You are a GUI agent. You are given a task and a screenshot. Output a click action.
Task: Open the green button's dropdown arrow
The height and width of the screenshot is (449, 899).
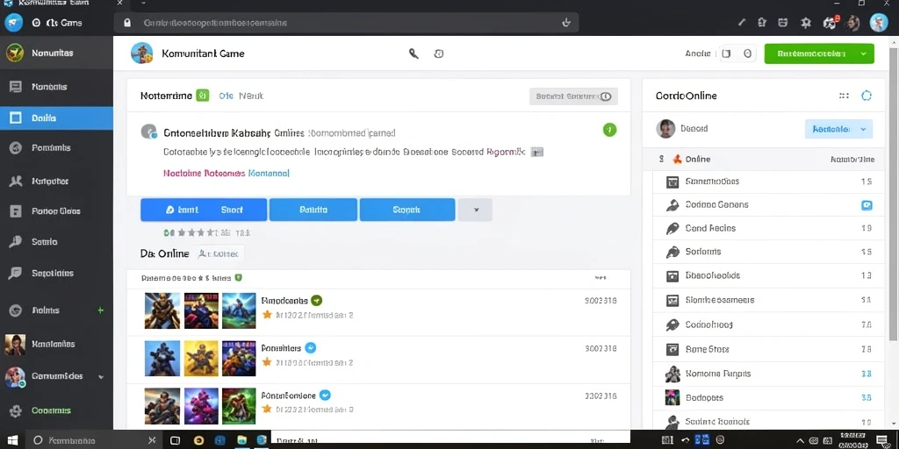point(864,53)
